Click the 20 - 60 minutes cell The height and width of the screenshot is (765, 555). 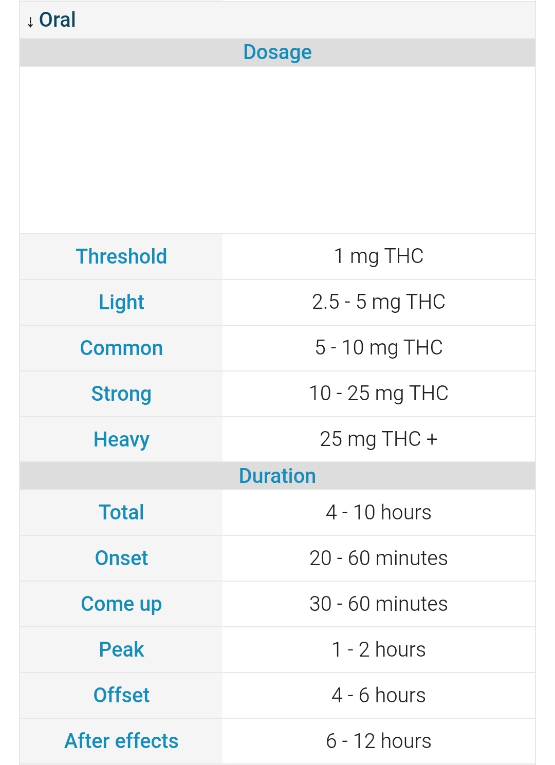[379, 558]
